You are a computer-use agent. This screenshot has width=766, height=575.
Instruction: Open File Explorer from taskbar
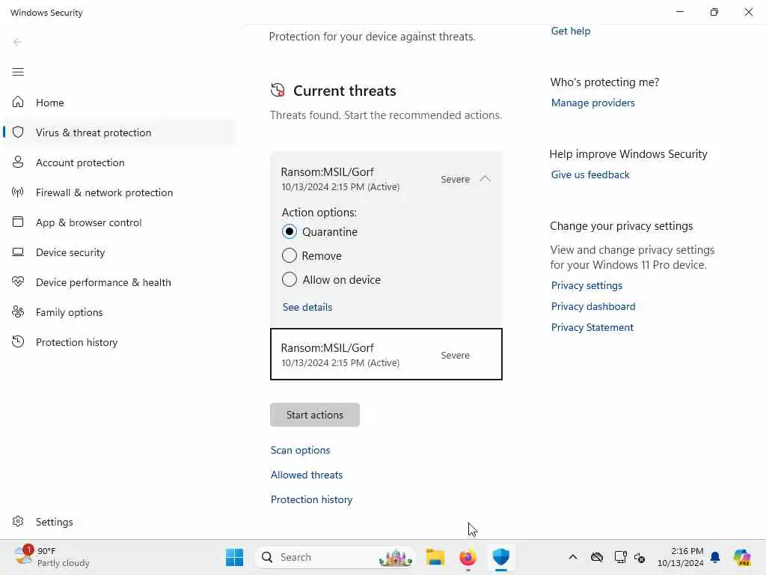(x=435, y=557)
